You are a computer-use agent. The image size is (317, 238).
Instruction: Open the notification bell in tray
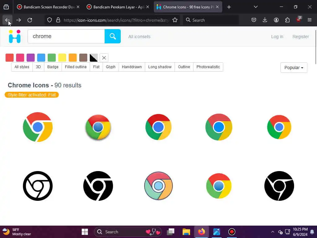click(312, 232)
